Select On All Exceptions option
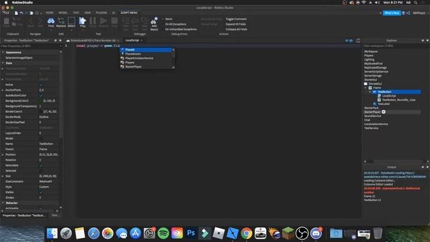The height and width of the screenshot is (242, 430). (175, 24)
